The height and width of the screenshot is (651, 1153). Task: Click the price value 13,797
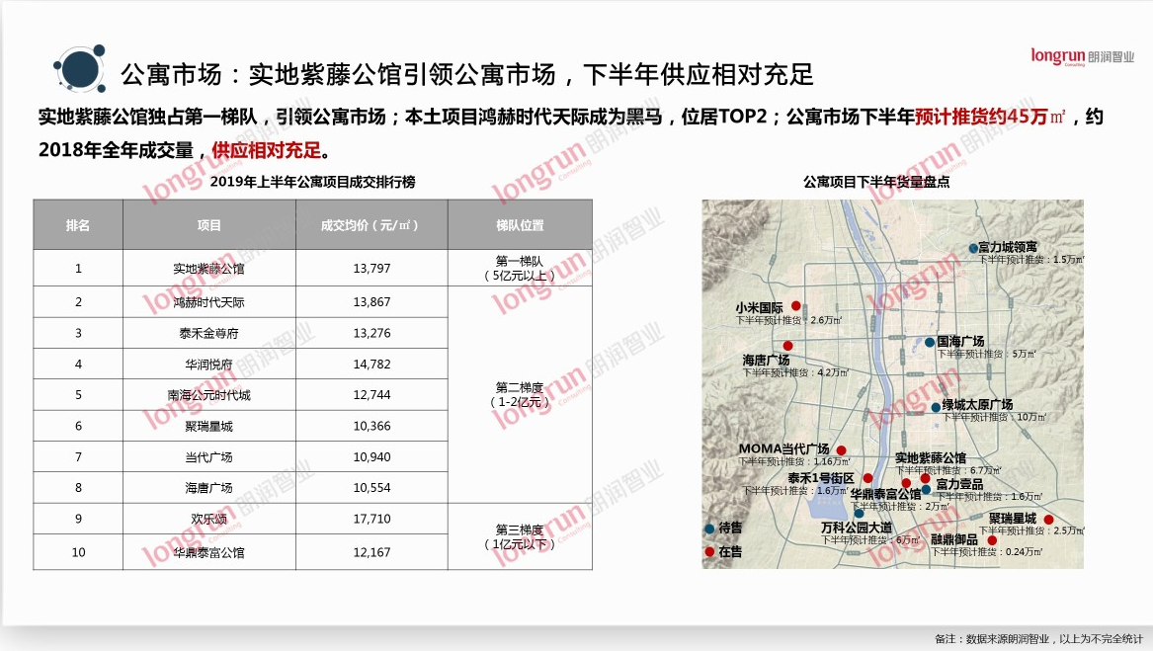click(x=371, y=269)
